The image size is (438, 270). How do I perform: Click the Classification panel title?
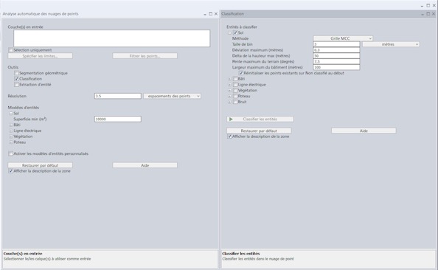[x=233, y=14]
